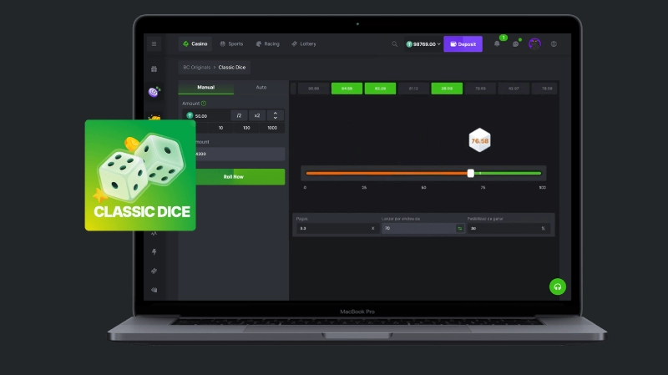Open the chat bubble icon
The width and height of the screenshot is (668, 375).
pyautogui.click(x=516, y=43)
